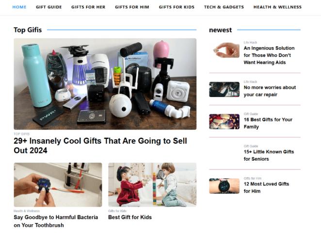Click the car repair thumbnail
The height and width of the screenshot is (233, 321).
224,89
